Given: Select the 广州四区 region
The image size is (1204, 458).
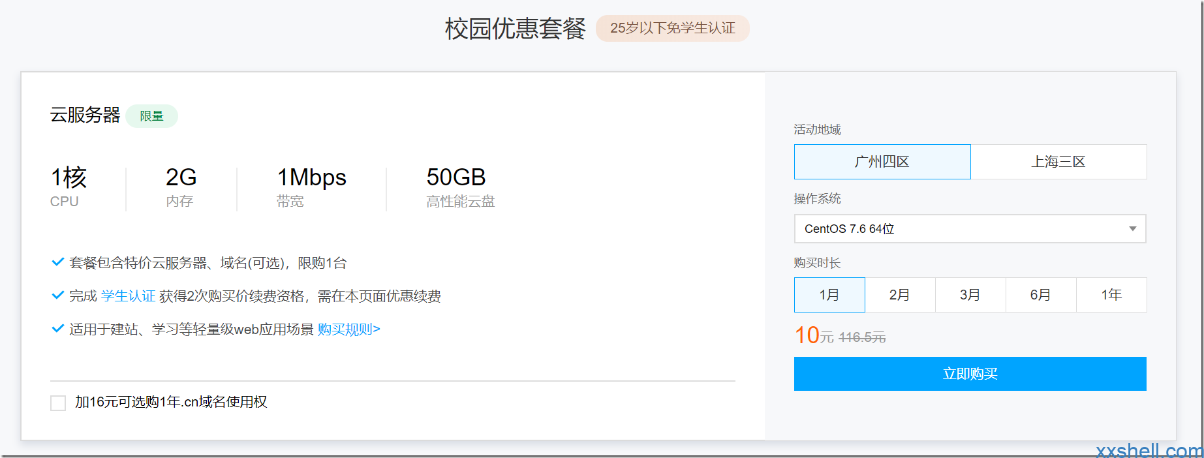Looking at the screenshot, I should (882, 162).
